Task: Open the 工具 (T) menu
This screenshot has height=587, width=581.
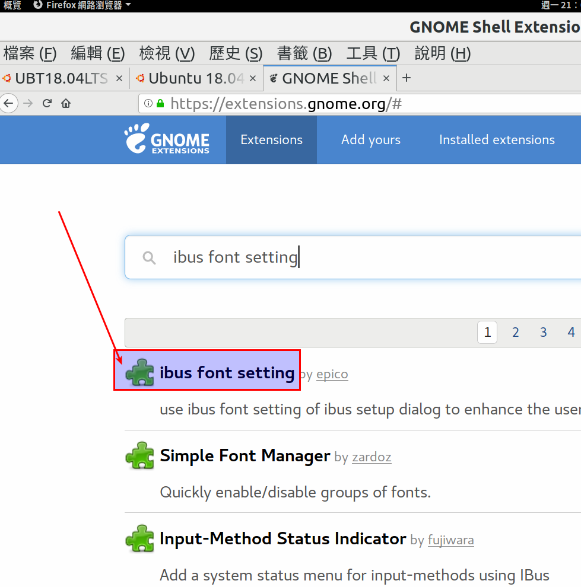Action: click(373, 53)
